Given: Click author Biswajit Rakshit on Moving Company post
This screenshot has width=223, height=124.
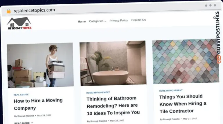Looking at the screenshot, I should (26, 116).
